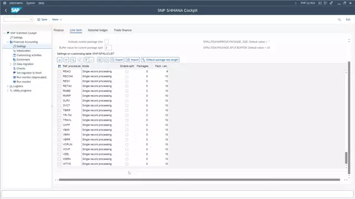Viewport: 355px width, 199px height.
Task: Click the Buffer value input field
Action: [108, 48]
